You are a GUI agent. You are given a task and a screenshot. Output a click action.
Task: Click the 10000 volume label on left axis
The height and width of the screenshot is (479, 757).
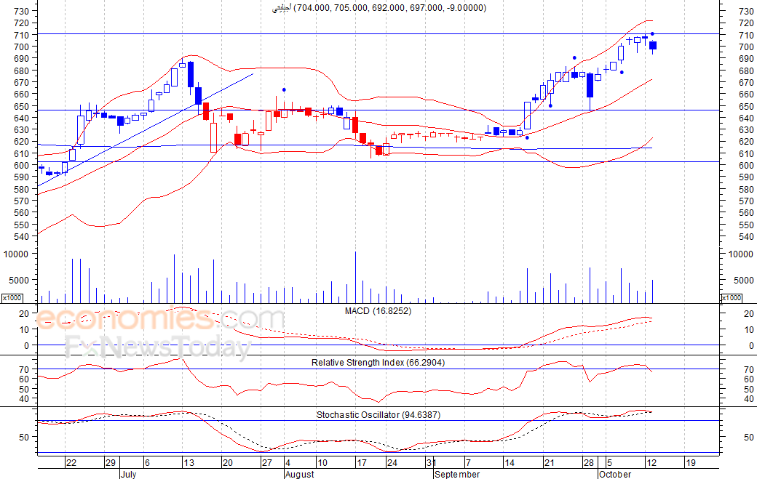click(x=16, y=254)
